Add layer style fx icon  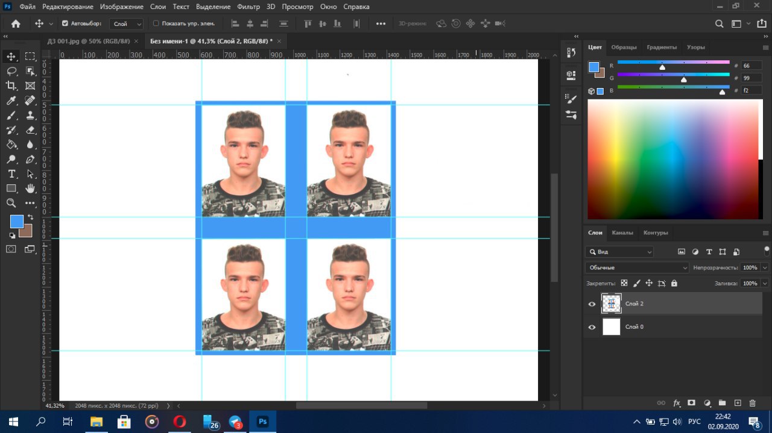(677, 403)
